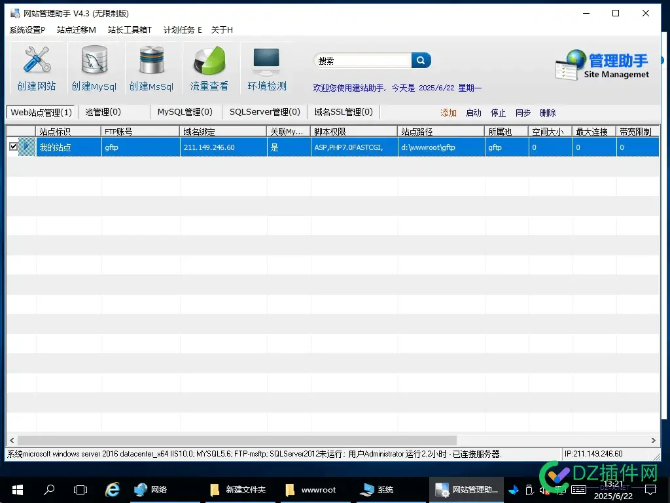This screenshot has height=503, width=670.
Task: Launch 环境检测 environment check
Action: [266, 65]
